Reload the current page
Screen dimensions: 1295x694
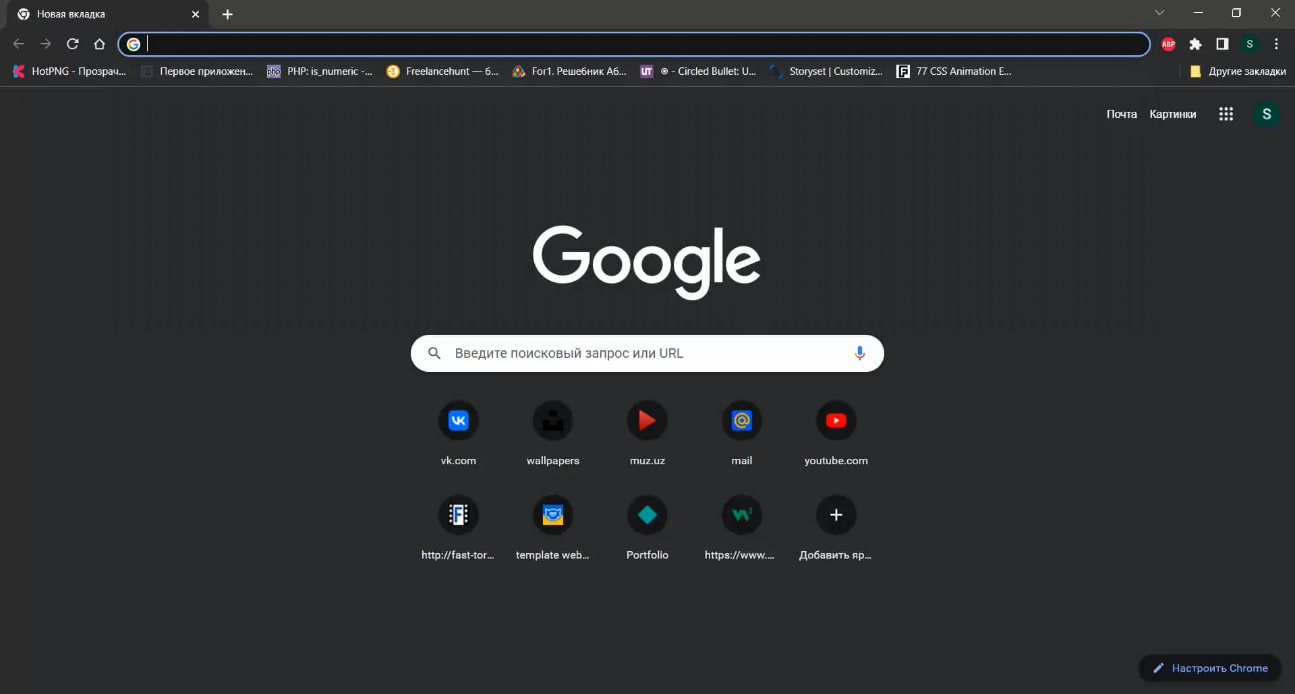[73, 44]
